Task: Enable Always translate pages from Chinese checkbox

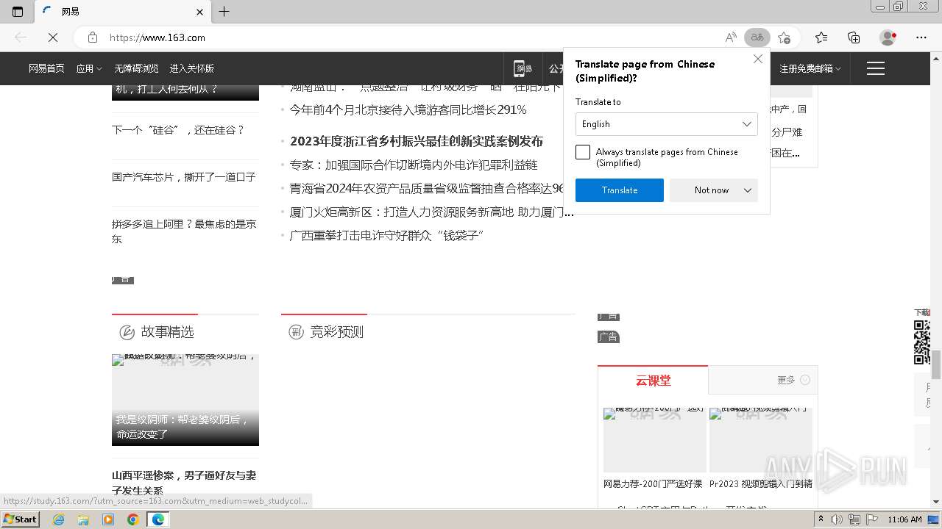Action: coord(583,152)
